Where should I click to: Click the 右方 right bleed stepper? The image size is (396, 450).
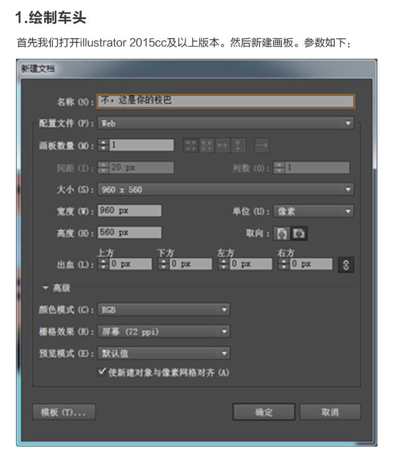(284, 264)
